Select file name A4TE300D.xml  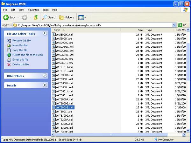click(65, 124)
